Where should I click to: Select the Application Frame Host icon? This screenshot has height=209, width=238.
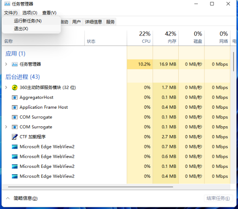[x=14, y=107]
